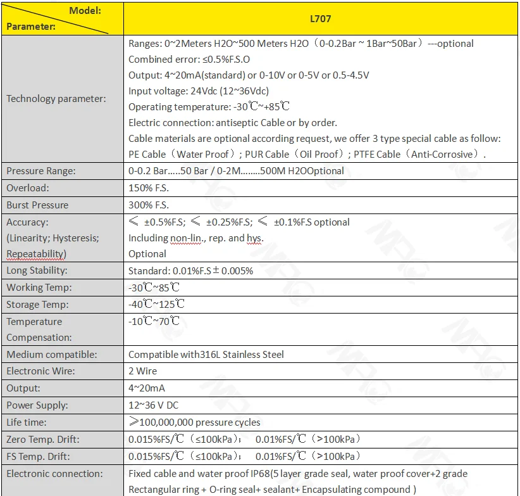
Task: Click the '300% F.S.' value
Action: click(149, 205)
